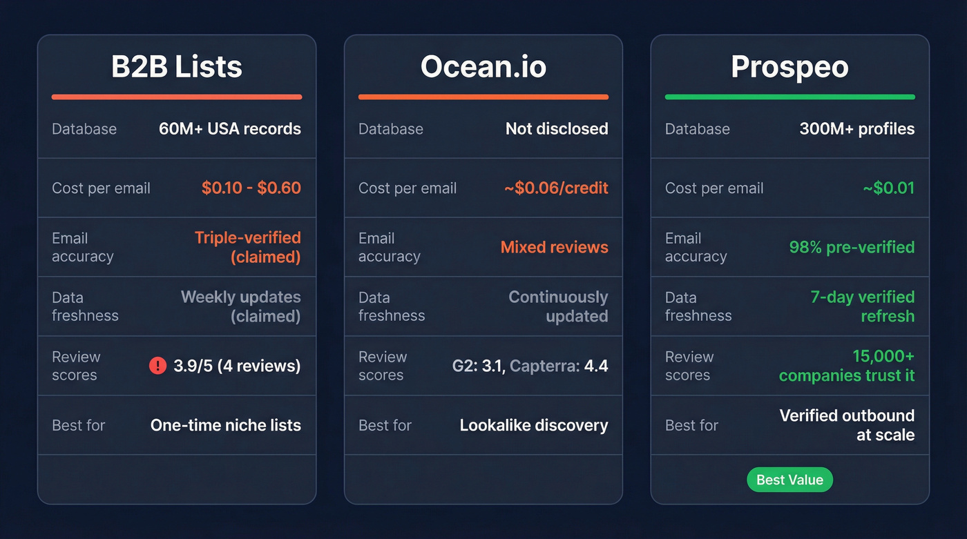
Task: Select the Ocean.io heading
Action: pos(483,67)
